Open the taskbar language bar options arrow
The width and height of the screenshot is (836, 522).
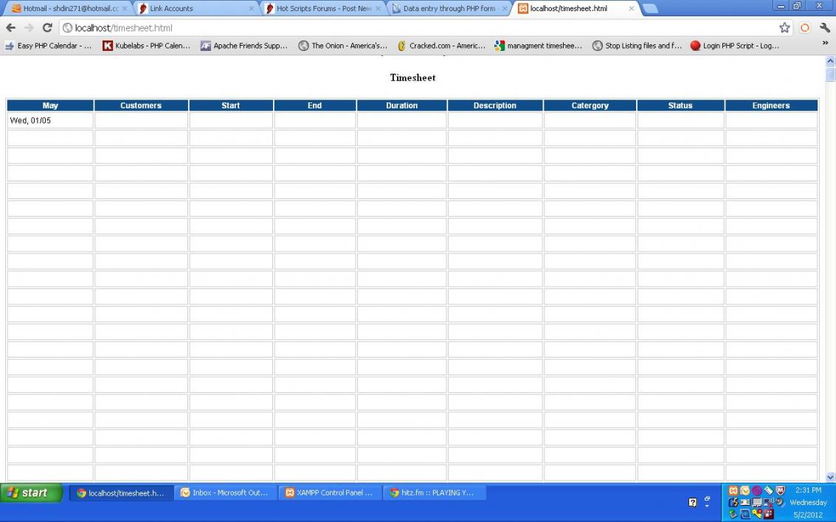pos(707,506)
